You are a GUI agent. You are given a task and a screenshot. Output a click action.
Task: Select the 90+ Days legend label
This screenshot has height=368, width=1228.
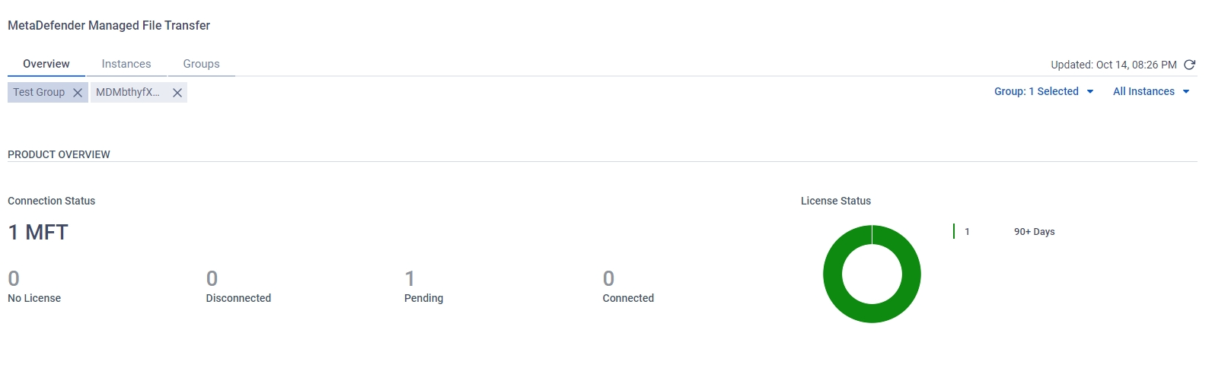click(x=1034, y=232)
